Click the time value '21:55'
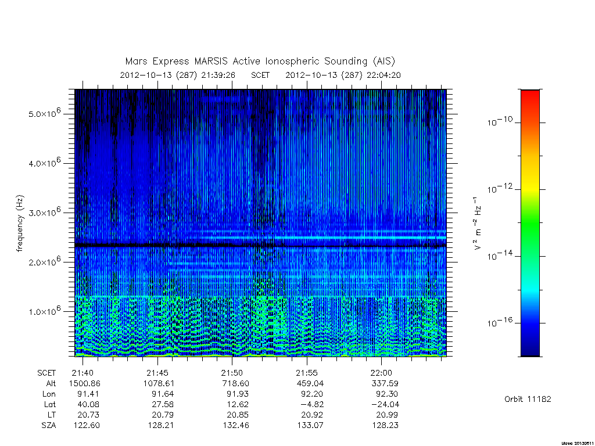595x446 pixels. click(307, 373)
